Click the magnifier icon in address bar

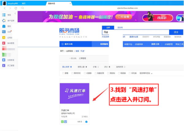(x=23, y=8)
